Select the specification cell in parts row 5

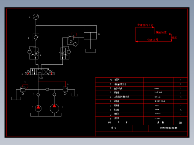point(159,101)
